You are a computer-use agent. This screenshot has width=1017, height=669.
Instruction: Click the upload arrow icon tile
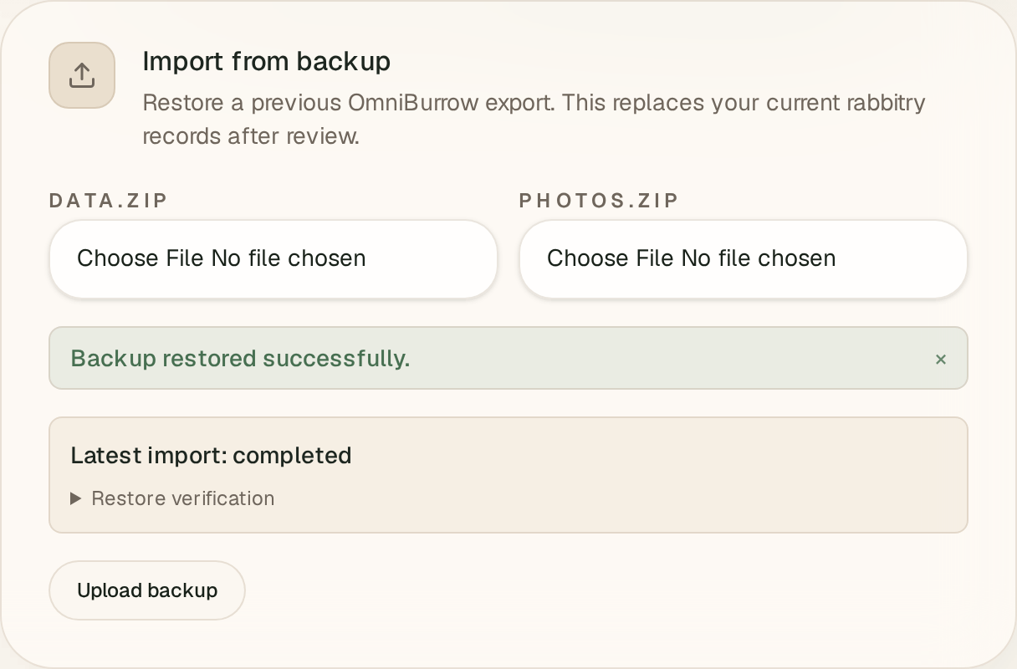click(x=82, y=75)
